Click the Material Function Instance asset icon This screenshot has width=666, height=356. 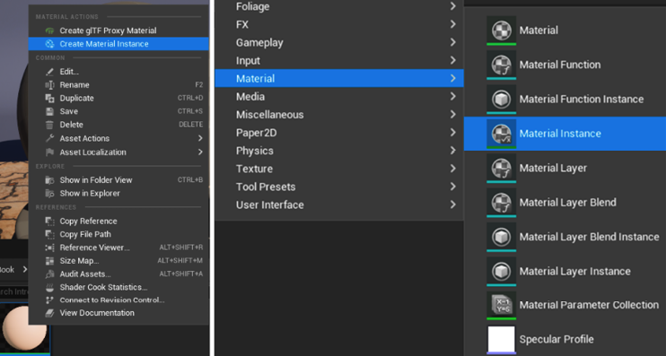coord(501,100)
